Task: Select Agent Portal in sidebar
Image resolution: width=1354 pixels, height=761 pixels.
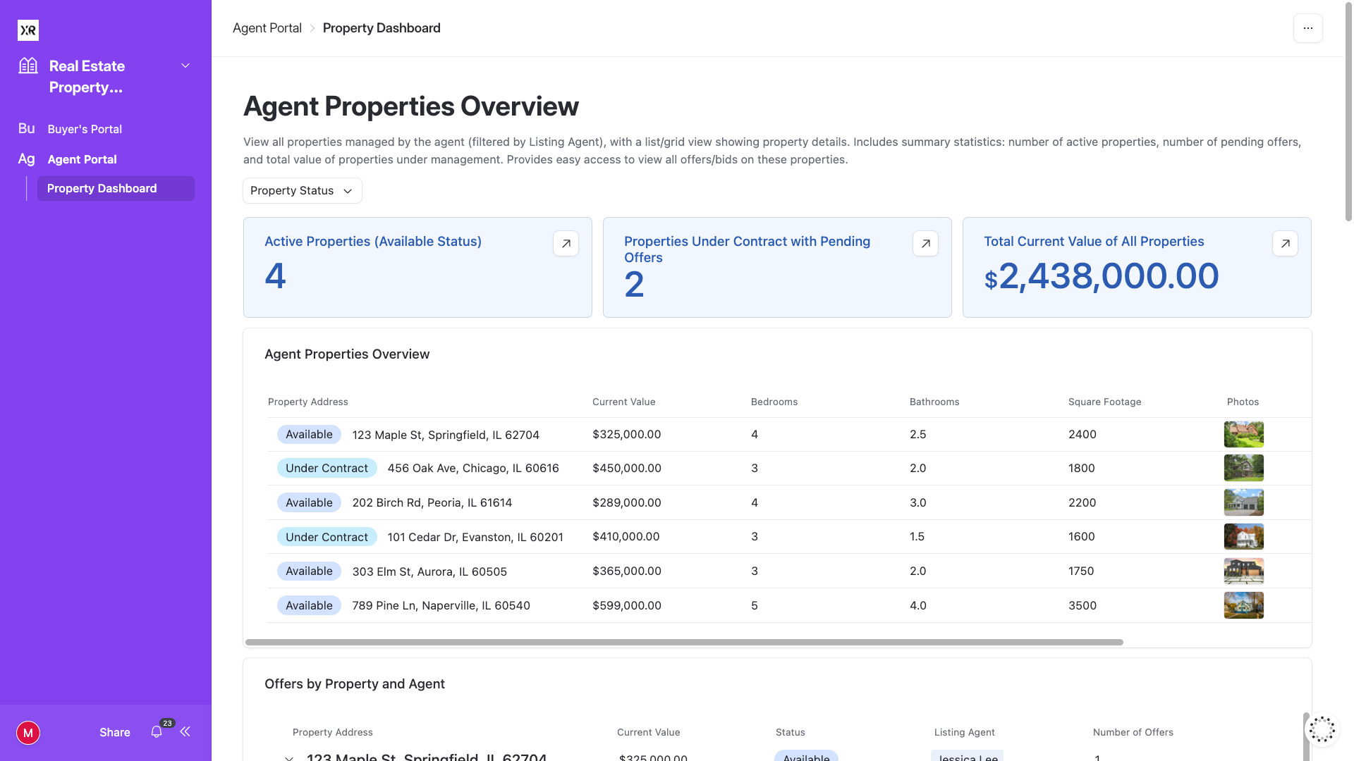Action: coord(82,159)
